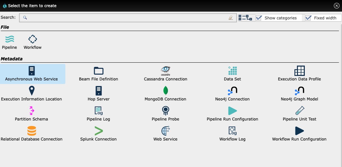Select the Pipeline item icon
This screenshot has width=342, height=167.
click(9, 39)
